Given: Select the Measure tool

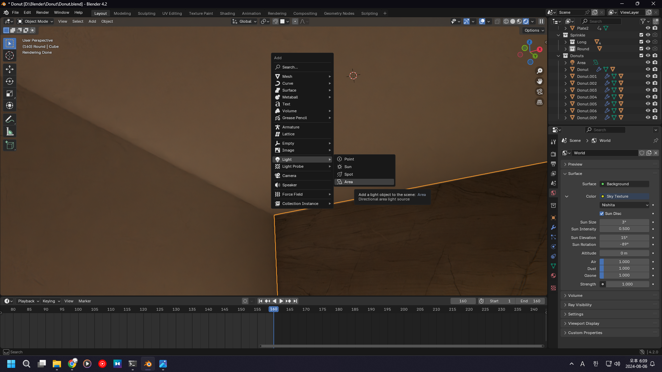Looking at the screenshot, I should click(x=10, y=132).
